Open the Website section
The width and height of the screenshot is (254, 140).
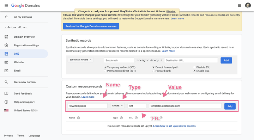19,62
